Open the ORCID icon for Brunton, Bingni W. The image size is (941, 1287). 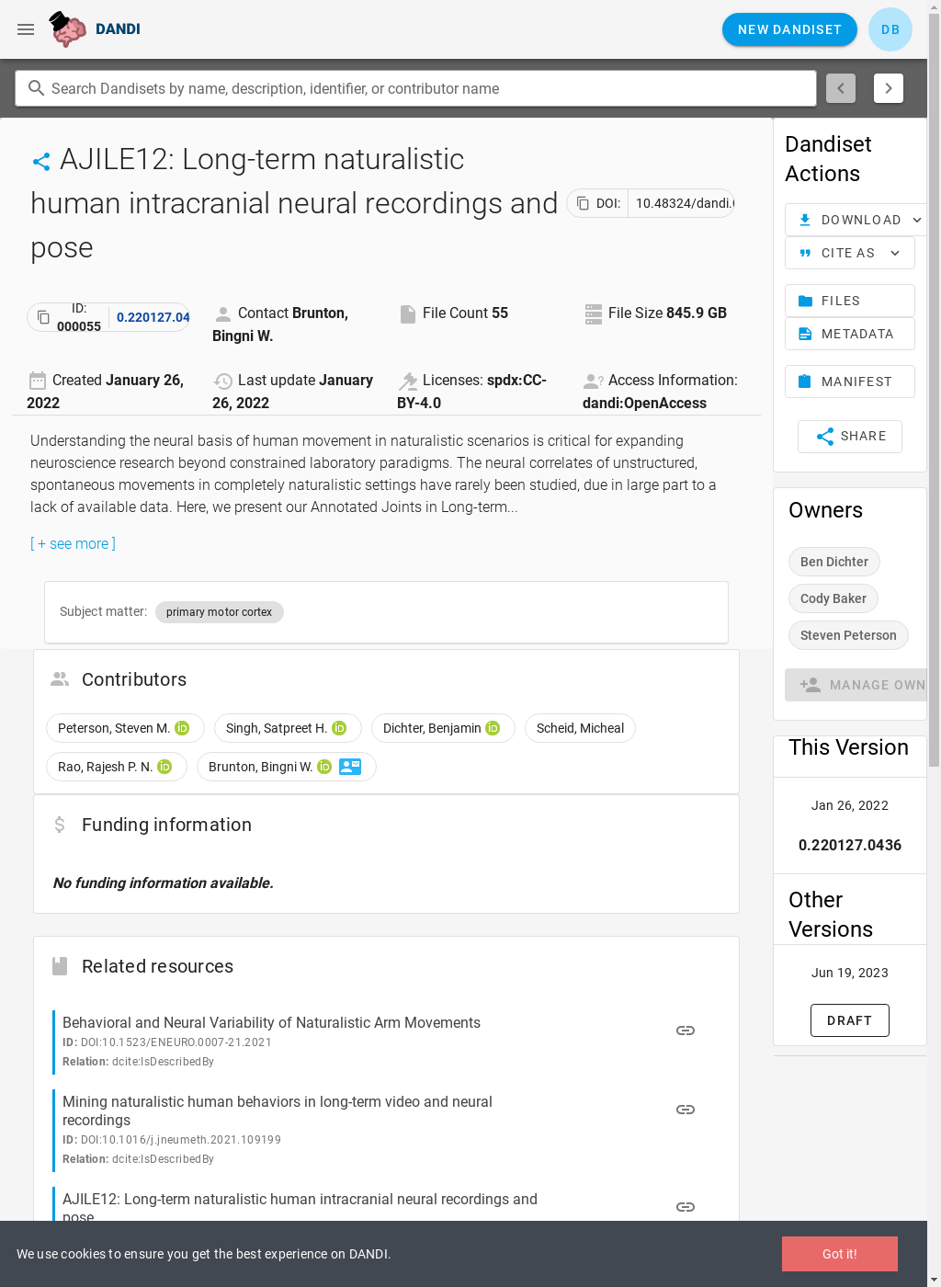[x=324, y=767]
